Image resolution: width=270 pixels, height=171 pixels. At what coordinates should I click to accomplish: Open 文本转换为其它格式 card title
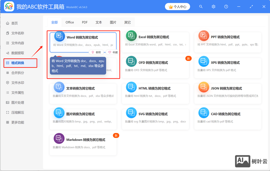tap(81, 89)
